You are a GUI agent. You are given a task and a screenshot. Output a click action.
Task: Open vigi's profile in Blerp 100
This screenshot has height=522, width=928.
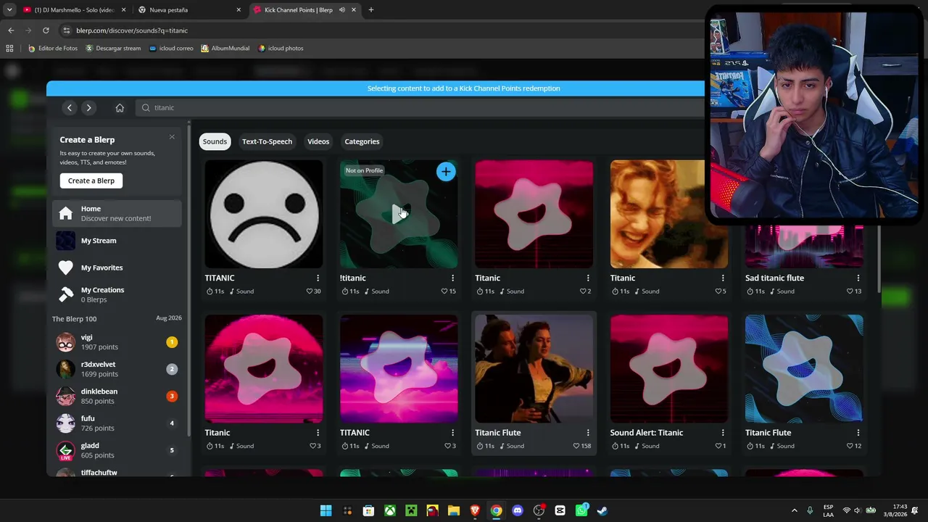[x=117, y=342]
